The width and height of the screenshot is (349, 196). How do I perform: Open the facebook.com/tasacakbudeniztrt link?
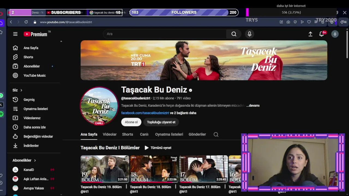tap(145, 113)
